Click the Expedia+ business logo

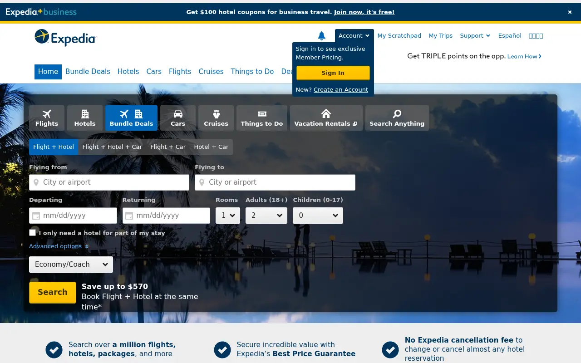pyautogui.click(x=41, y=12)
